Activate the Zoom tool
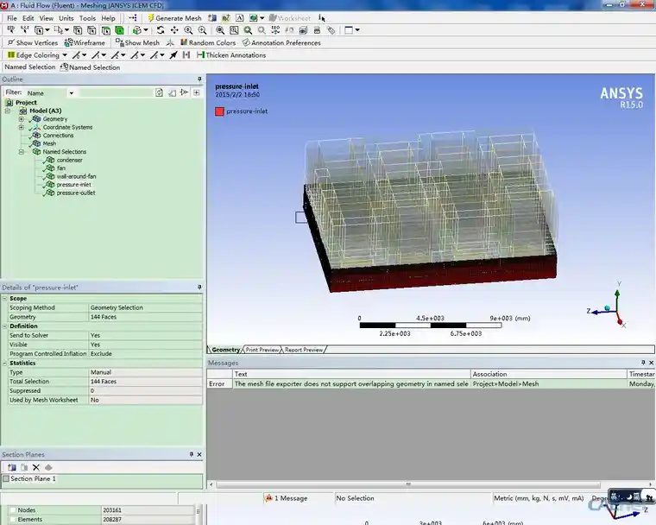656x525 pixels. point(189,30)
